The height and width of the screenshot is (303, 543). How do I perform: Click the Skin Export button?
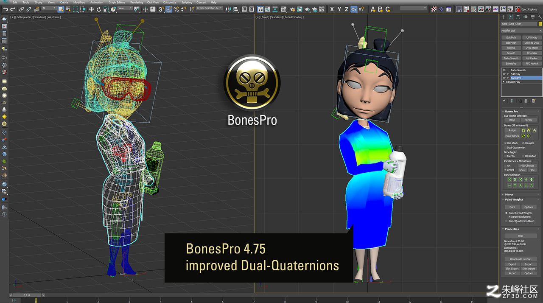[x=512, y=269]
